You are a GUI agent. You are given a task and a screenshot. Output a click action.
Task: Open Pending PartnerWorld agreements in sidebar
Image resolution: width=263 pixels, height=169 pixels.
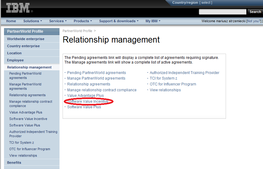coord(25,76)
